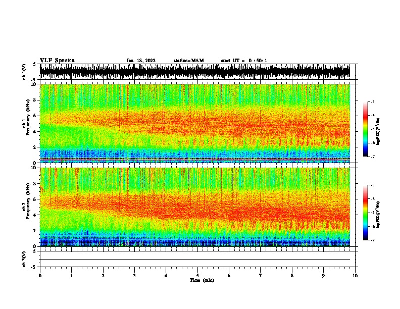Click the "-3" label on ch.2 color bar
Screen dimensions: 400x309
coord(373,185)
